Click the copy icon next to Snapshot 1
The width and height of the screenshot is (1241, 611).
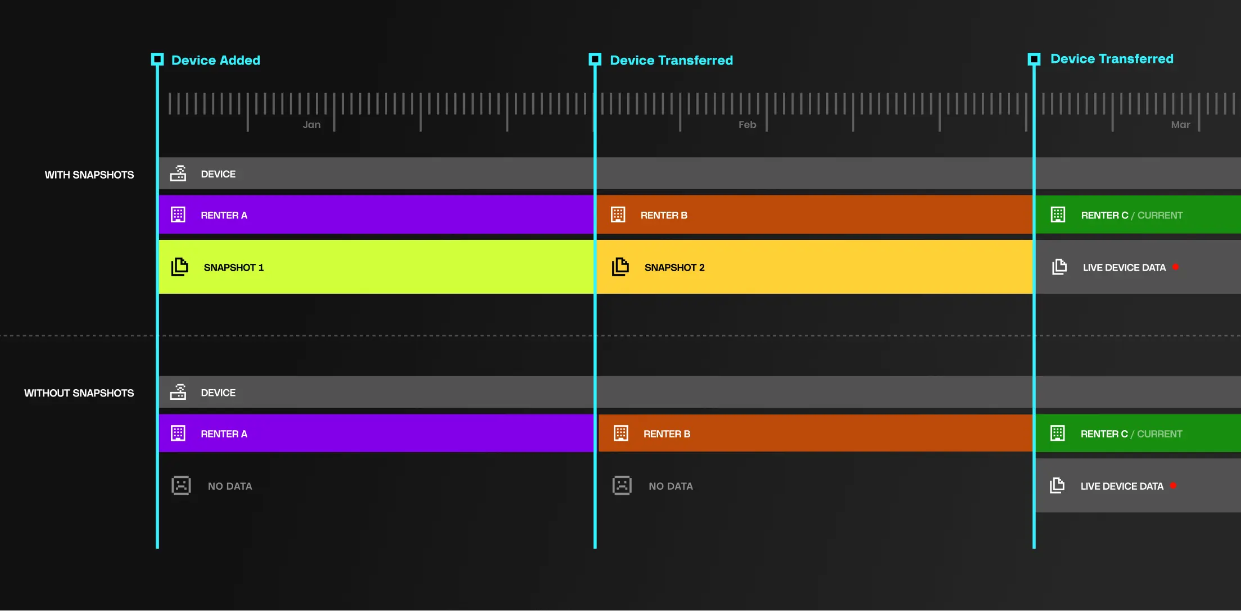coord(179,267)
